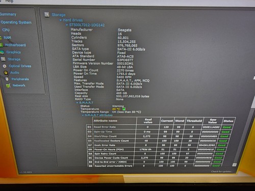Click the Real value column header
The image size is (255, 191).
(x=148, y=121)
